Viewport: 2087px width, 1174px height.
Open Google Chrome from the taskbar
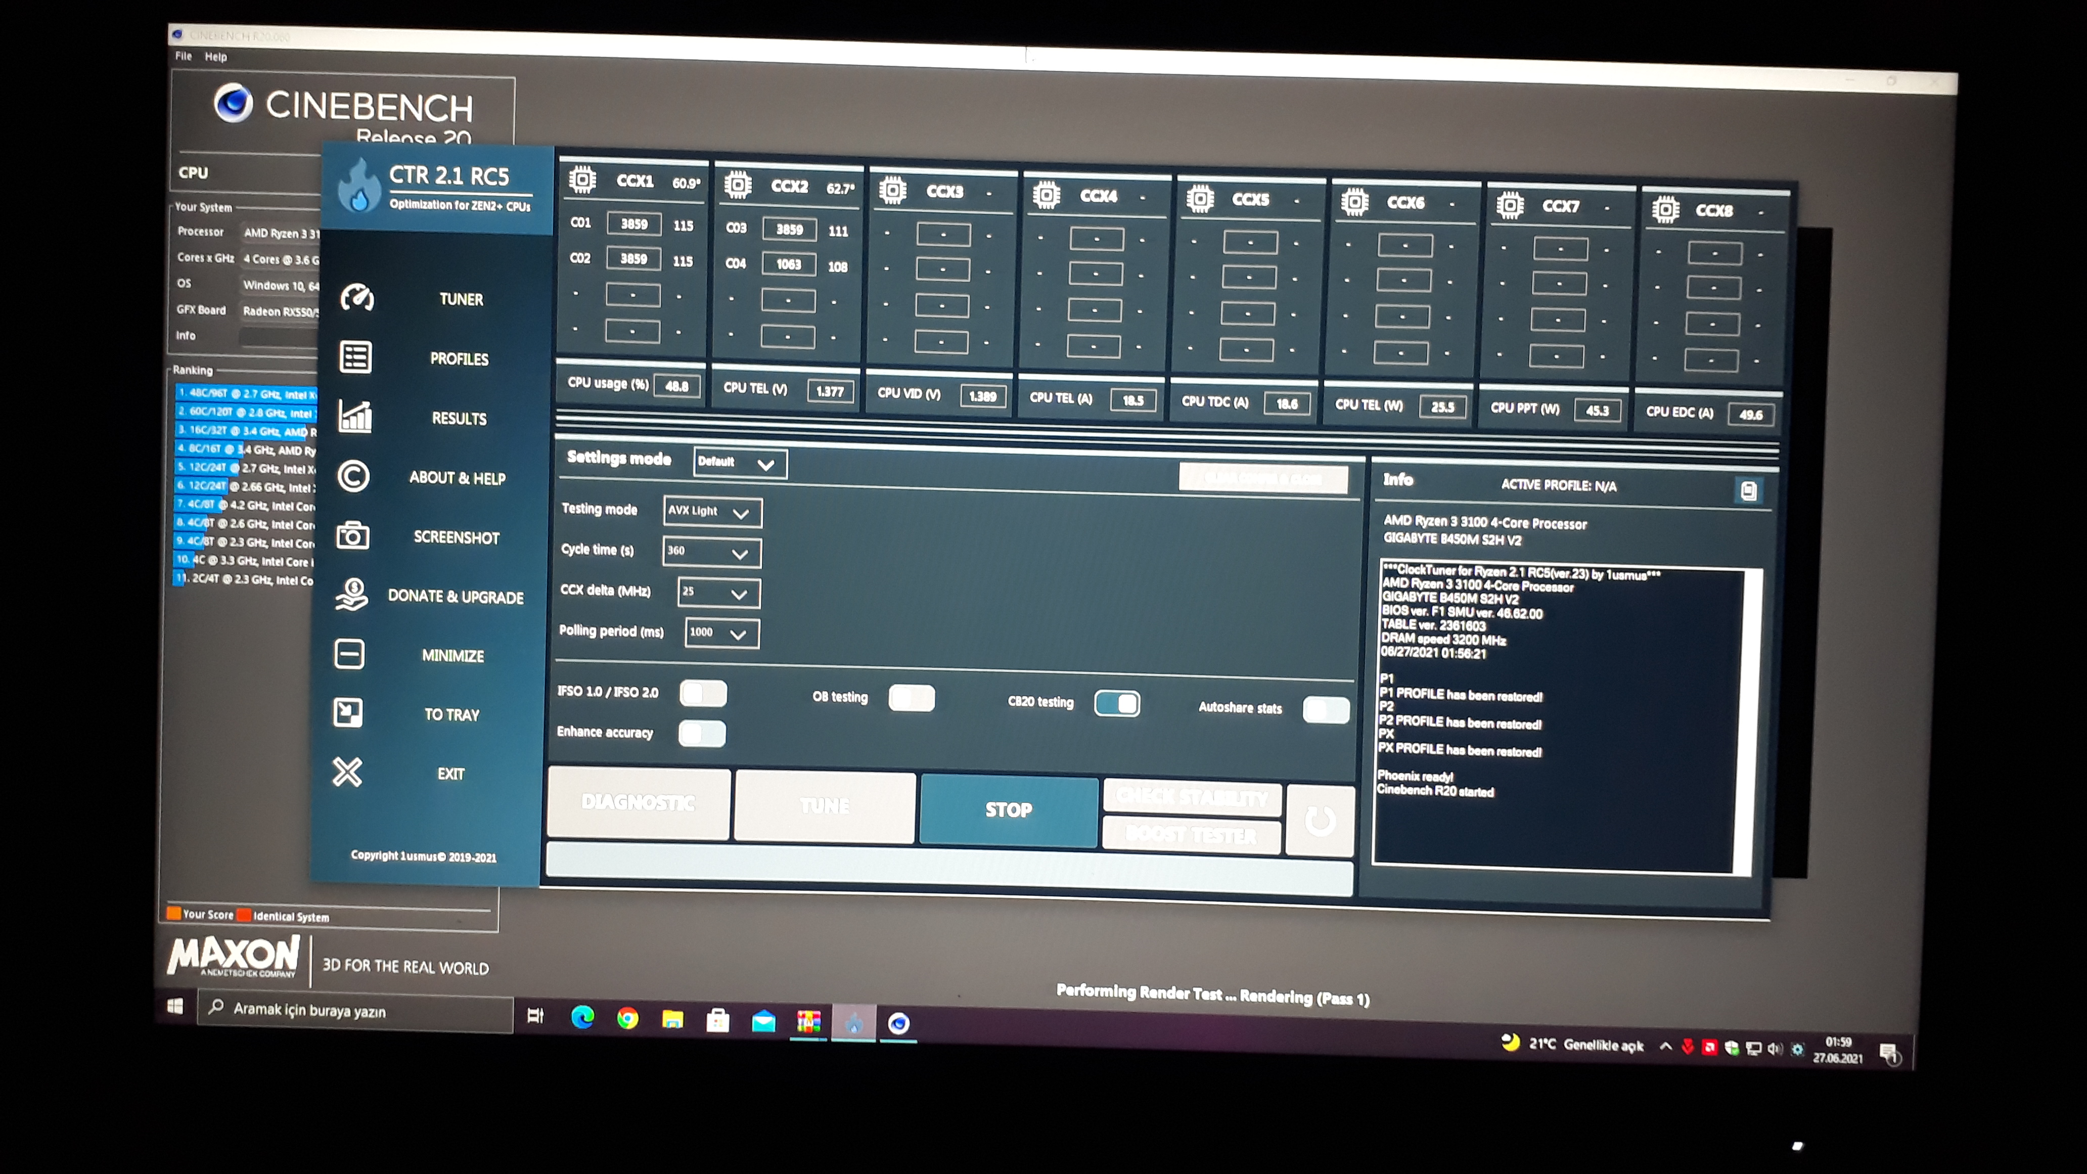[627, 1018]
